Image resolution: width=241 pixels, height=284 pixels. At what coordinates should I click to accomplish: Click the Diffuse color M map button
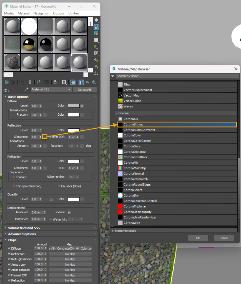[x=82, y=106]
